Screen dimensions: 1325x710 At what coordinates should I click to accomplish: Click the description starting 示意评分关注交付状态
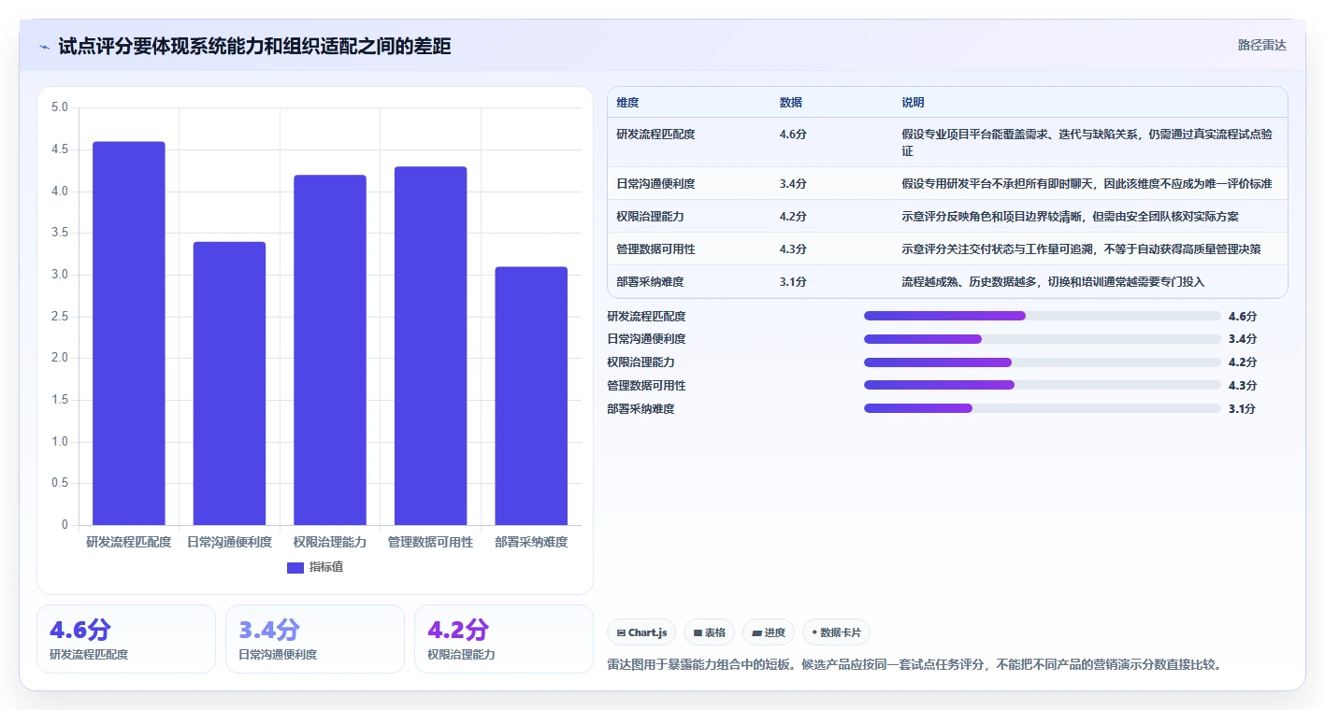pos(1081,249)
